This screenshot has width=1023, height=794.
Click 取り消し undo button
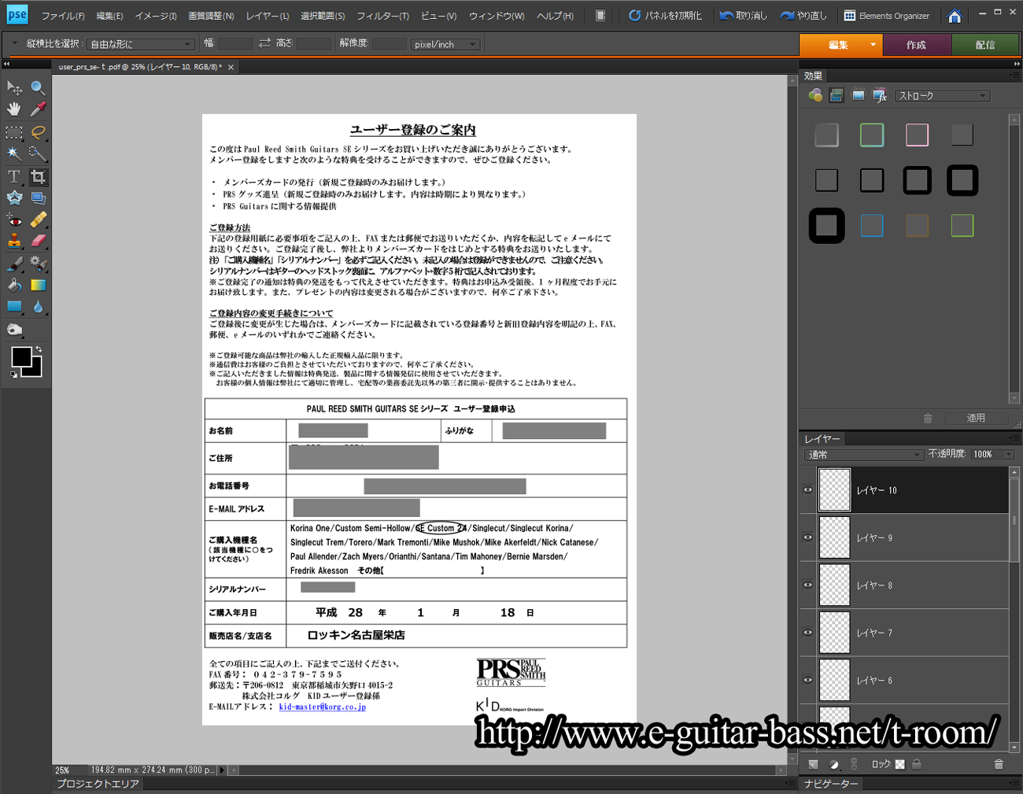[744, 16]
